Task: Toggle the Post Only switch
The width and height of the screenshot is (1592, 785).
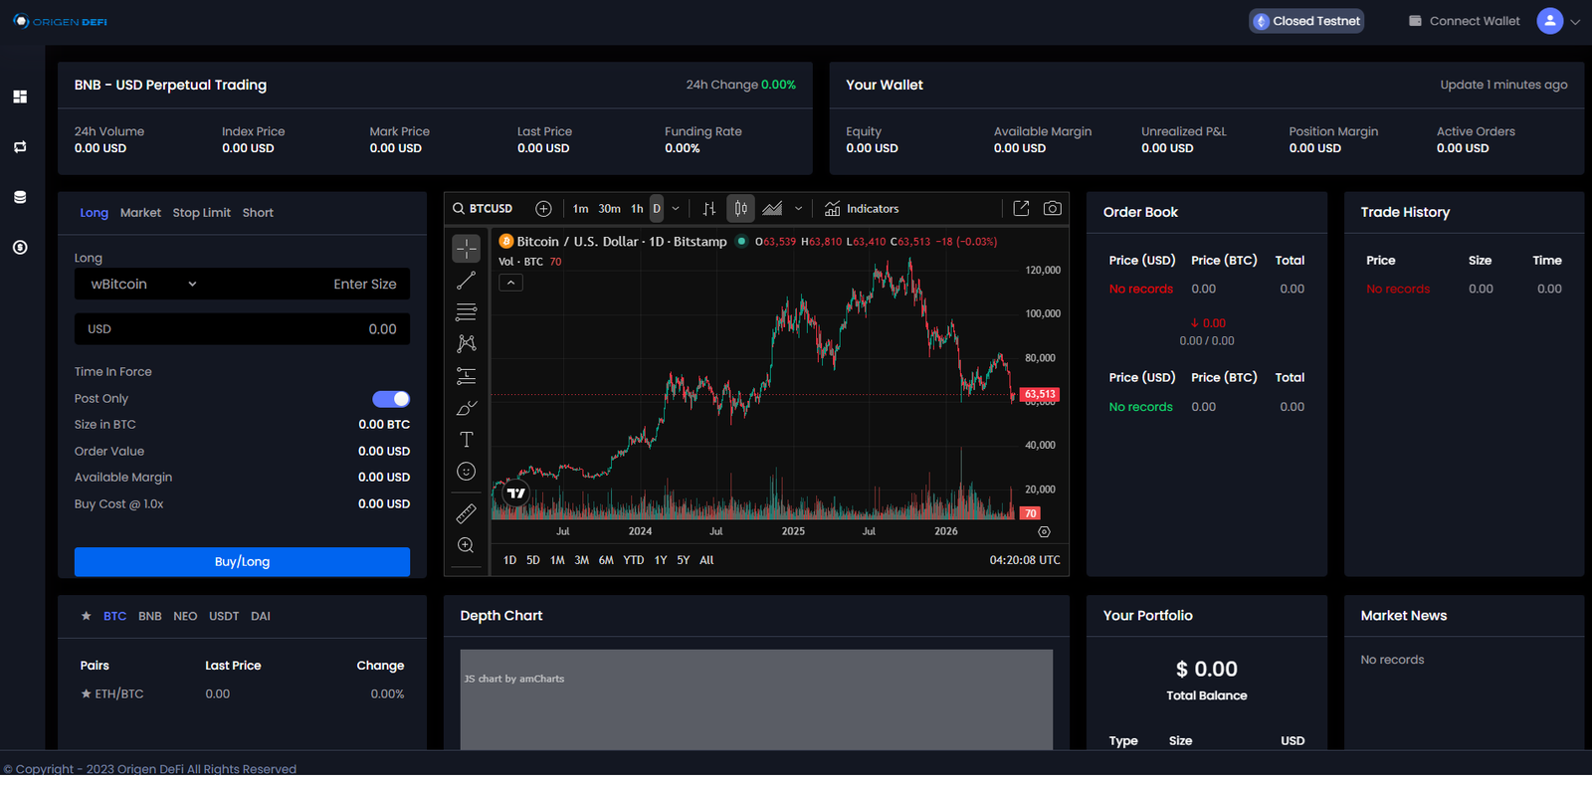Action: (391, 399)
